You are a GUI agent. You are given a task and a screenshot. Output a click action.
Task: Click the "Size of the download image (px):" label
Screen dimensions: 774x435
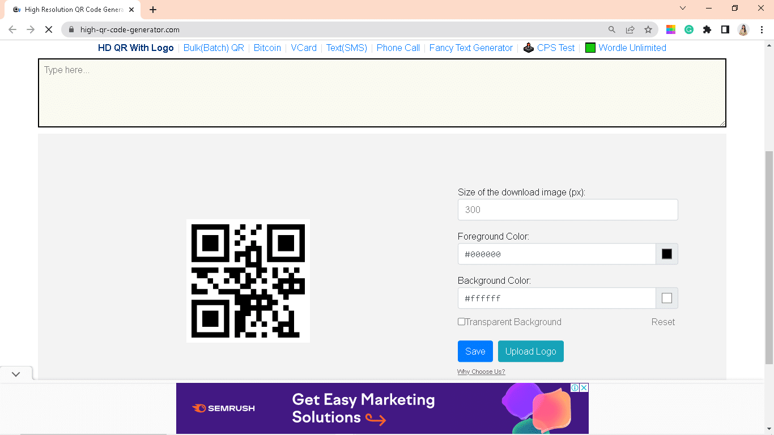521,192
